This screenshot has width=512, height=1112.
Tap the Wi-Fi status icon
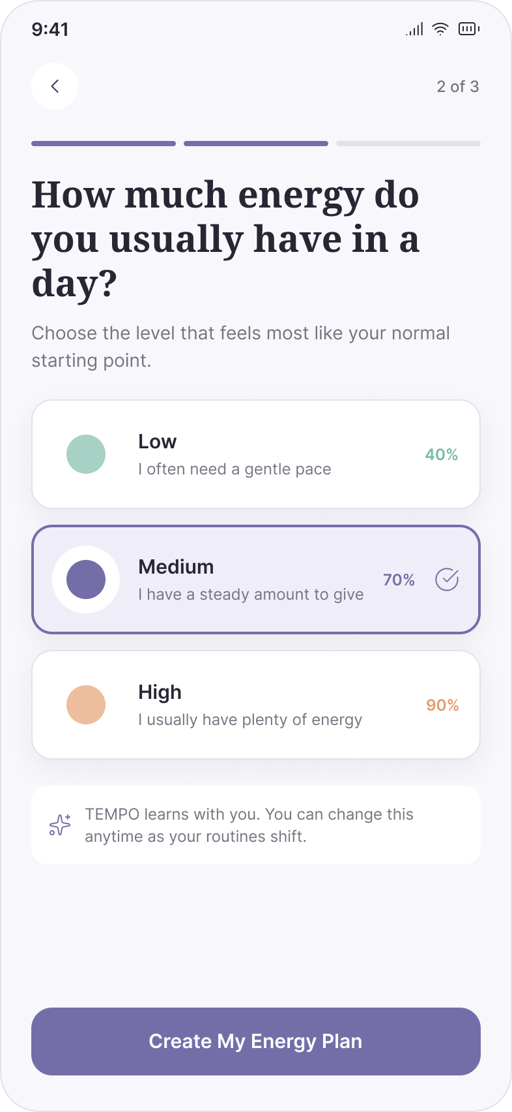(441, 29)
